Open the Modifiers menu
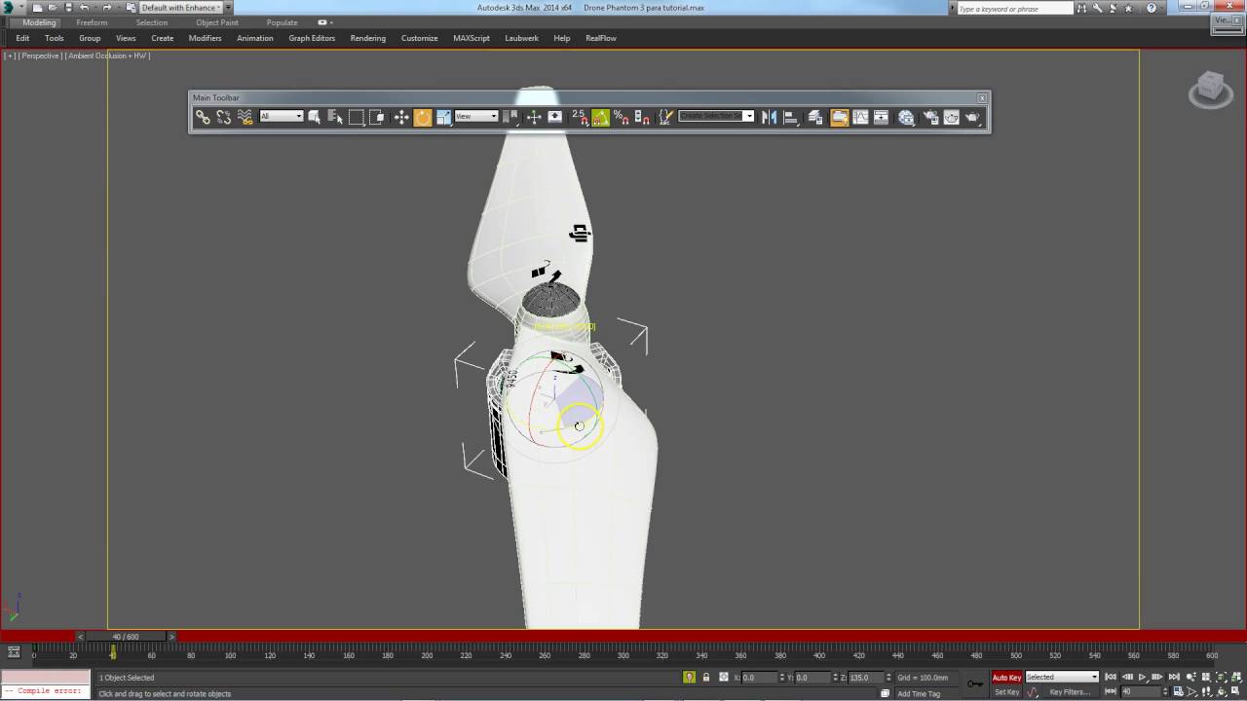1247x701 pixels. [x=205, y=38]
